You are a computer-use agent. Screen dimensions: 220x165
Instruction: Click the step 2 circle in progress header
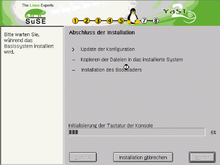(x=87, y=21)
